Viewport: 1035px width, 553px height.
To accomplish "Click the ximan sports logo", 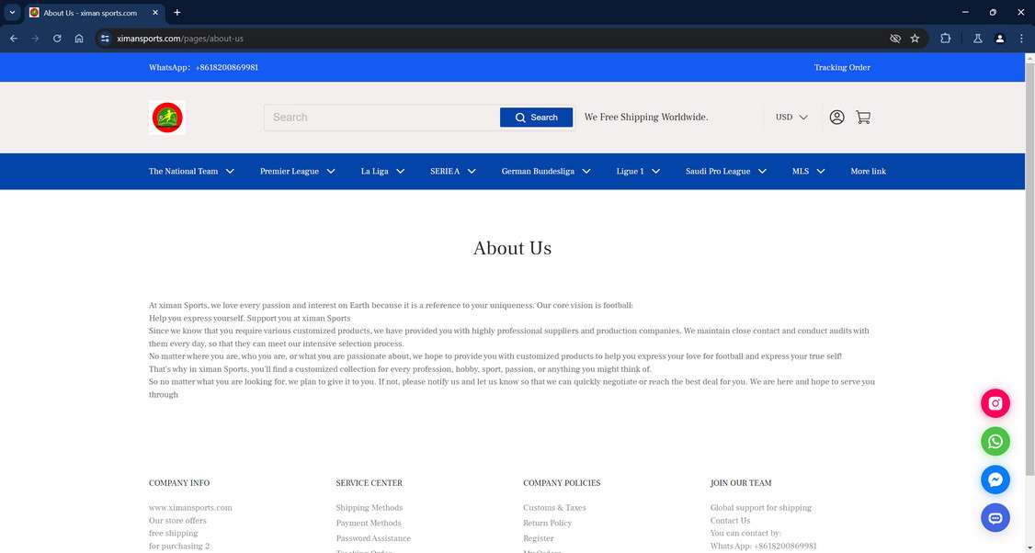I will [167, 118].
